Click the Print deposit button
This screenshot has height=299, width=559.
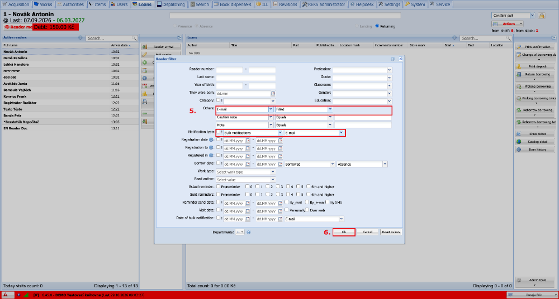(x=534, y=66)
